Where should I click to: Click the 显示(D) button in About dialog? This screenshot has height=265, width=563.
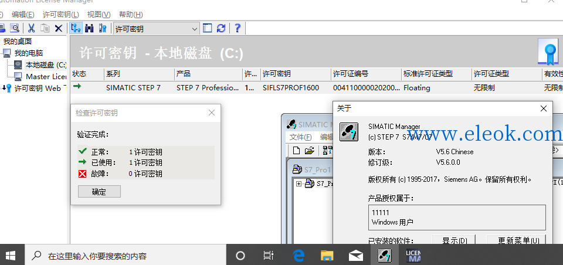[454, 240]
